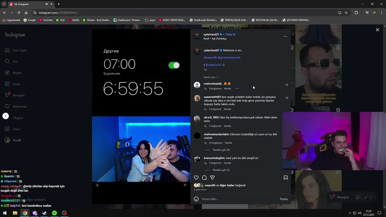Open more options on mehmetsaidd_ comment

(237, 89)
